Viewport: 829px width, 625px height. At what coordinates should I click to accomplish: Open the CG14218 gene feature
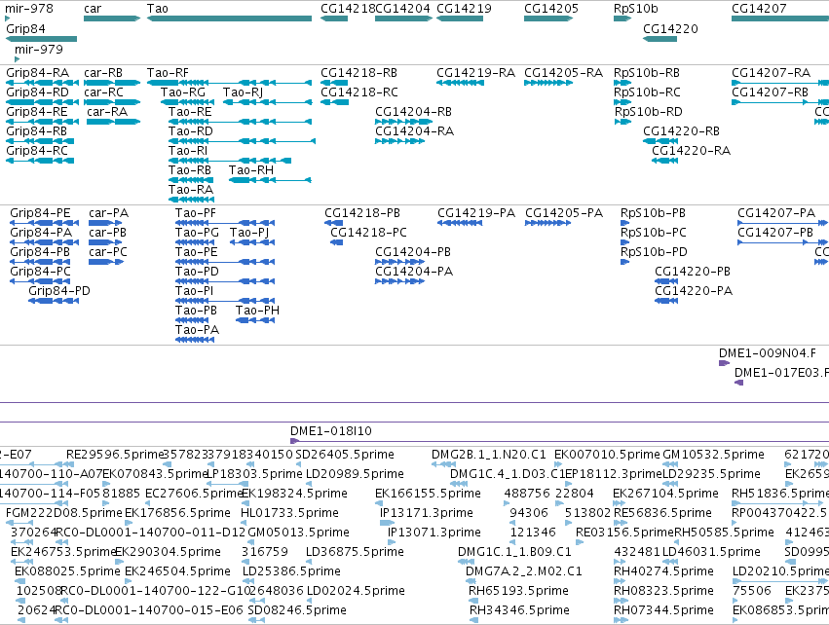click(x=334, y=18)
